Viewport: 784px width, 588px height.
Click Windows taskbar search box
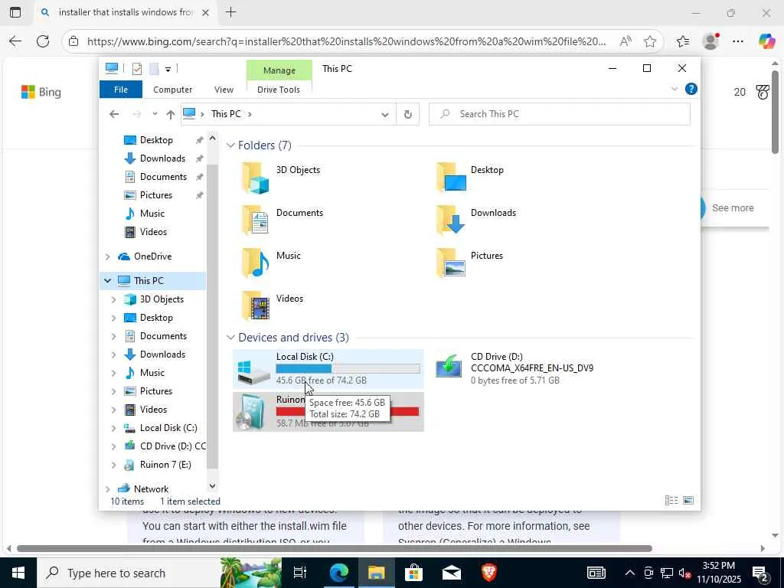[x=128, y=573]
